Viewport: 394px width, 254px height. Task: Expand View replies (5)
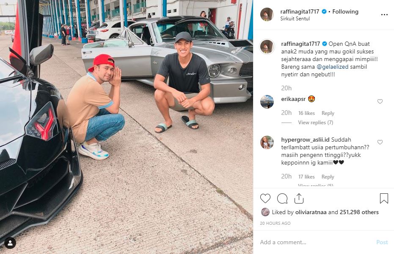(316, 185)
